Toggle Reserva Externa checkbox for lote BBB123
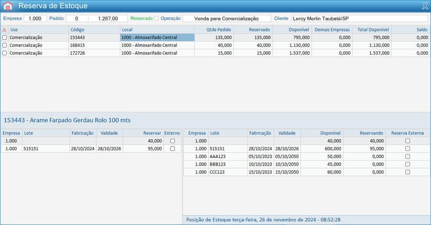 [x=408, y=164]
